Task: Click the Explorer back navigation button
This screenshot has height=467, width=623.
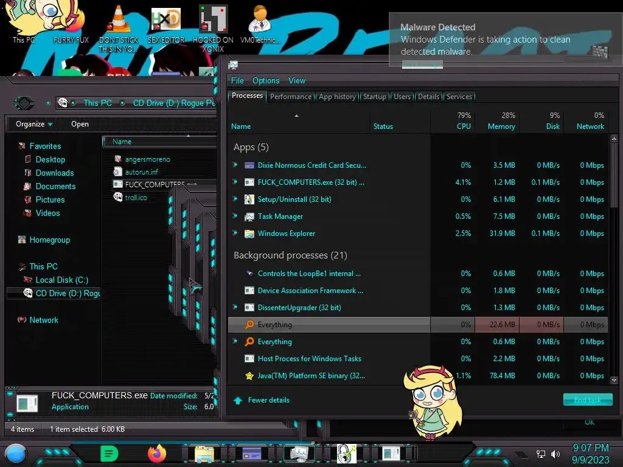Action: [x=24, y=103]
